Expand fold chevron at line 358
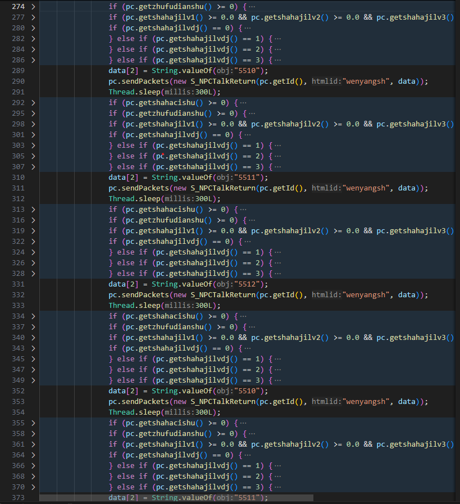This screenshot has height=504, width=460. coord(33,434)
